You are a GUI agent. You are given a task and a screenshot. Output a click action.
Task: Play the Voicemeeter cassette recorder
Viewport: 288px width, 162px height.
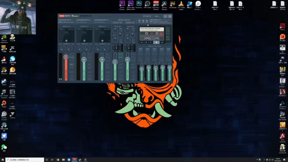151,42
